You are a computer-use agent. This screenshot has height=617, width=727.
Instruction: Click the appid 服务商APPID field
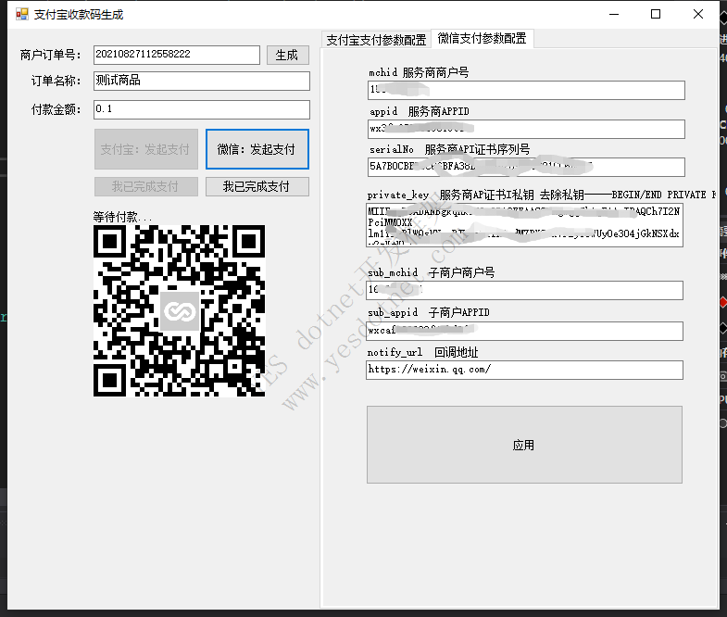[526, 129]
